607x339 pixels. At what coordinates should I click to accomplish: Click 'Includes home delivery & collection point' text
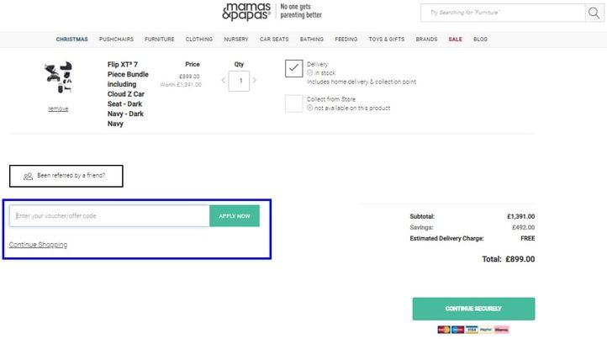pyautogui.click(x=362, y=82)
